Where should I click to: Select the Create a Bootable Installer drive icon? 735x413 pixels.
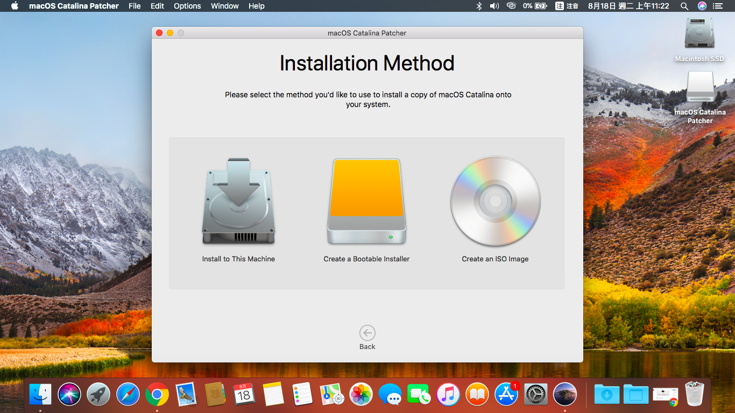tap(366, 201)
